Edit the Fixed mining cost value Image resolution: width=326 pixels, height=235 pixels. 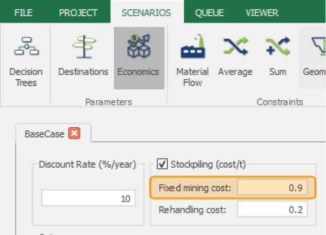[272, 188]
